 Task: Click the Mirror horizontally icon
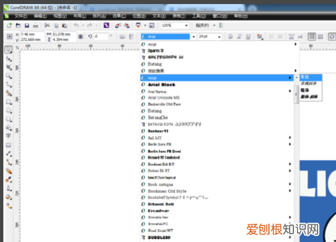122,36
